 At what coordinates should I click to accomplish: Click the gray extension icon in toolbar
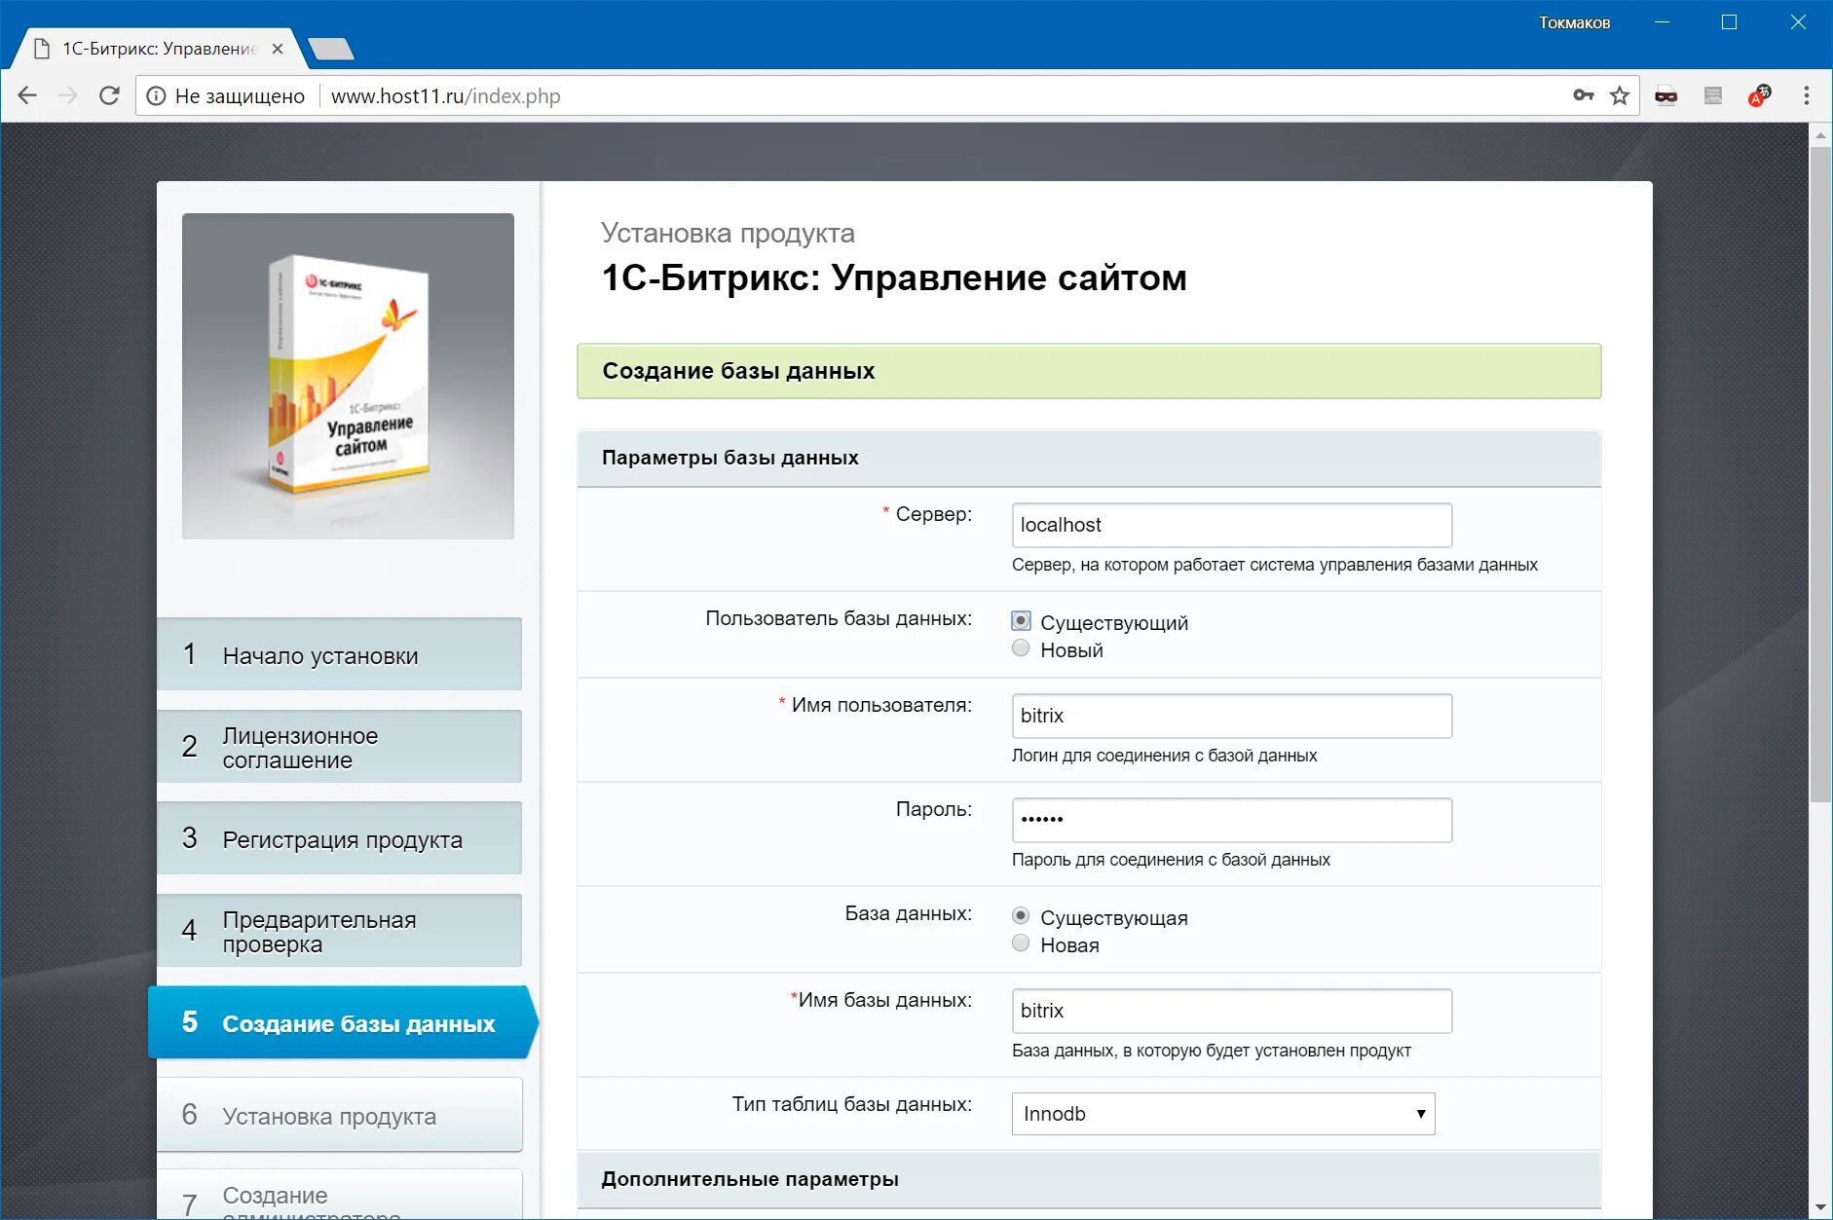[1713, 95]
